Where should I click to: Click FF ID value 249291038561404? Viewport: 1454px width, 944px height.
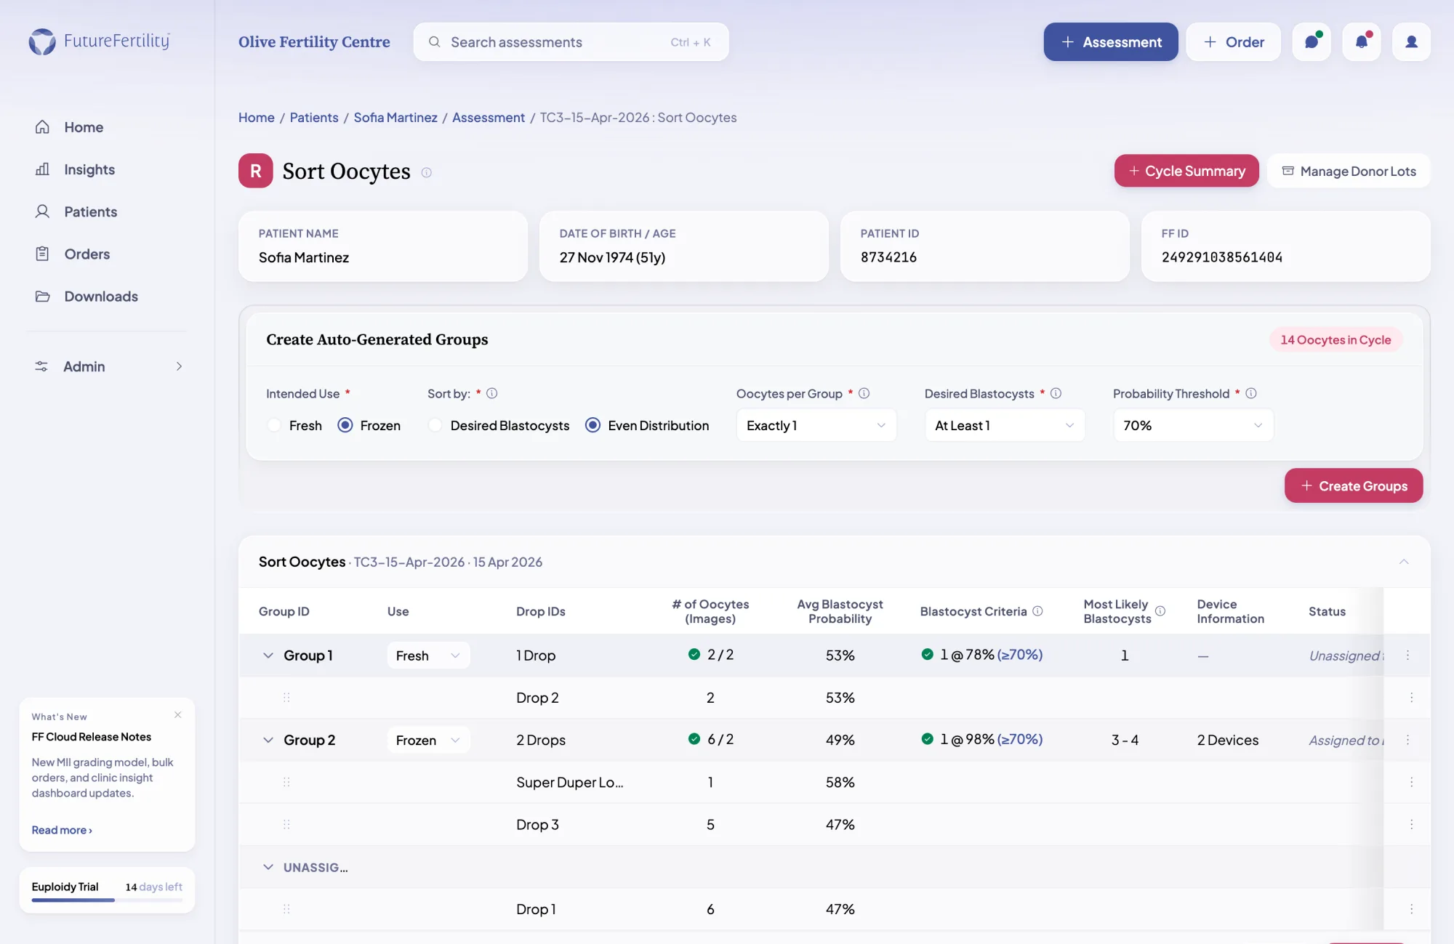tap(1222, 257)
